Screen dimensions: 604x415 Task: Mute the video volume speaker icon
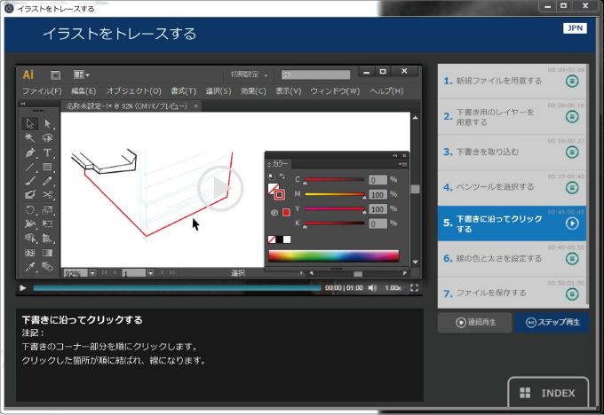[372, 287]
